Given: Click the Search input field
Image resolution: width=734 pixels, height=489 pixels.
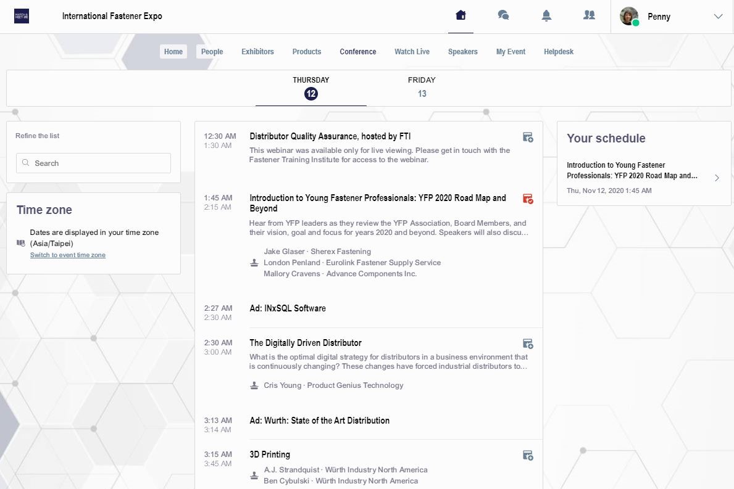Looking at the screenshot, I should pos(93,163).
